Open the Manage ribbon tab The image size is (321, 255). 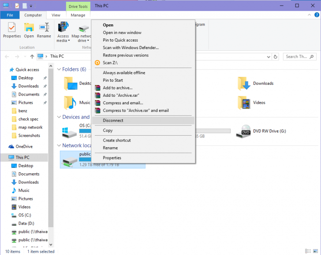tap(78, 15)
